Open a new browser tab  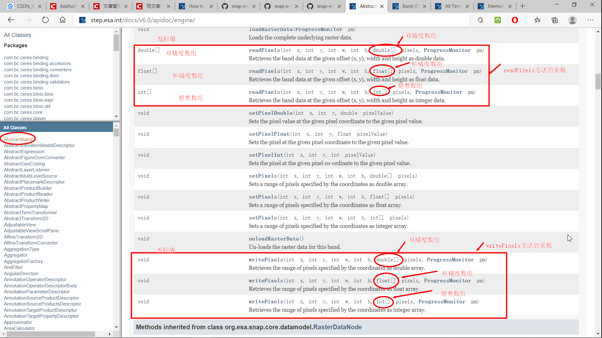click(522, 6)
